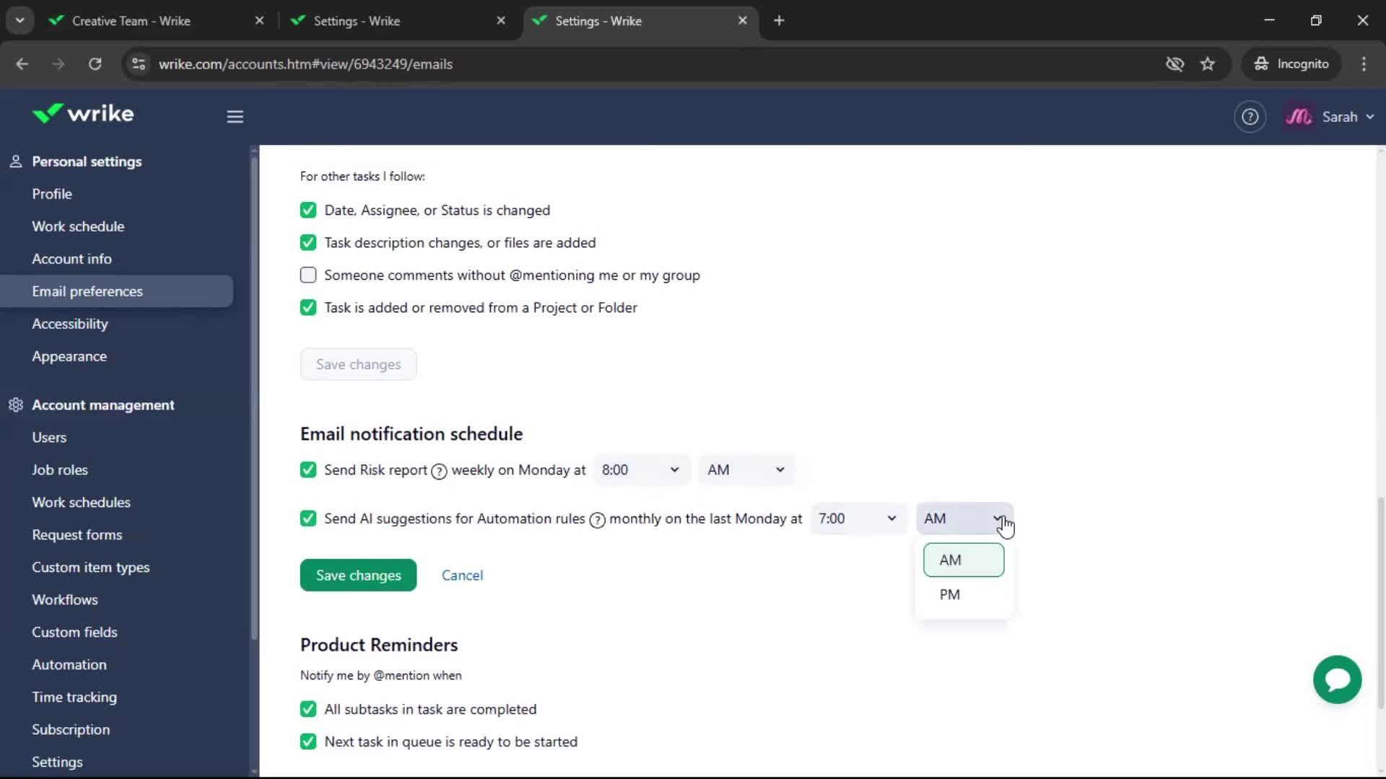This screenshot has width=1386, height=779.
Task: Collapse the AI suggestions AM/PM dropdown
Action: click(x=964, y=519)
